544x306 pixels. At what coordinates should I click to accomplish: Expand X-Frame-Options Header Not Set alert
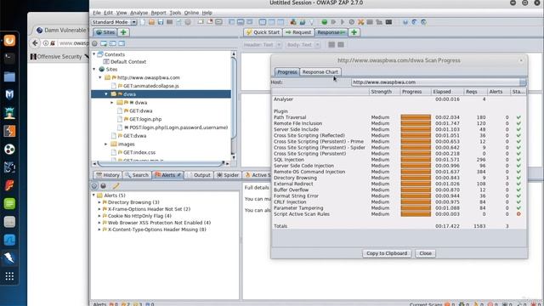click(99, 209)
